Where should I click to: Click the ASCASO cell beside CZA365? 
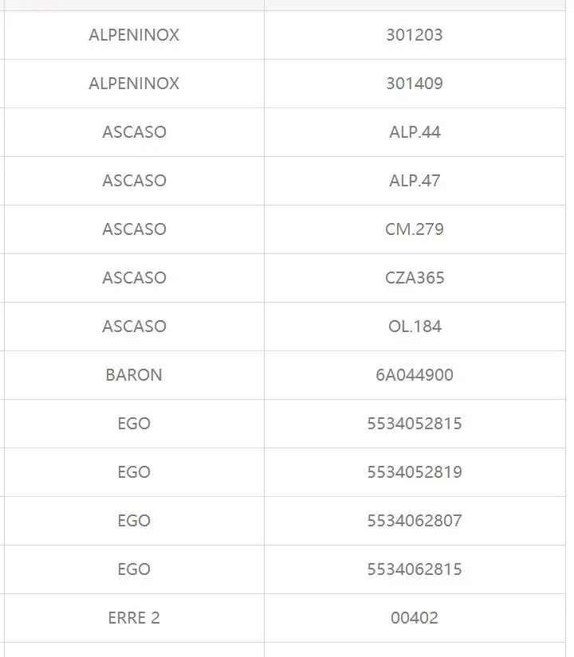coord(134,278)
